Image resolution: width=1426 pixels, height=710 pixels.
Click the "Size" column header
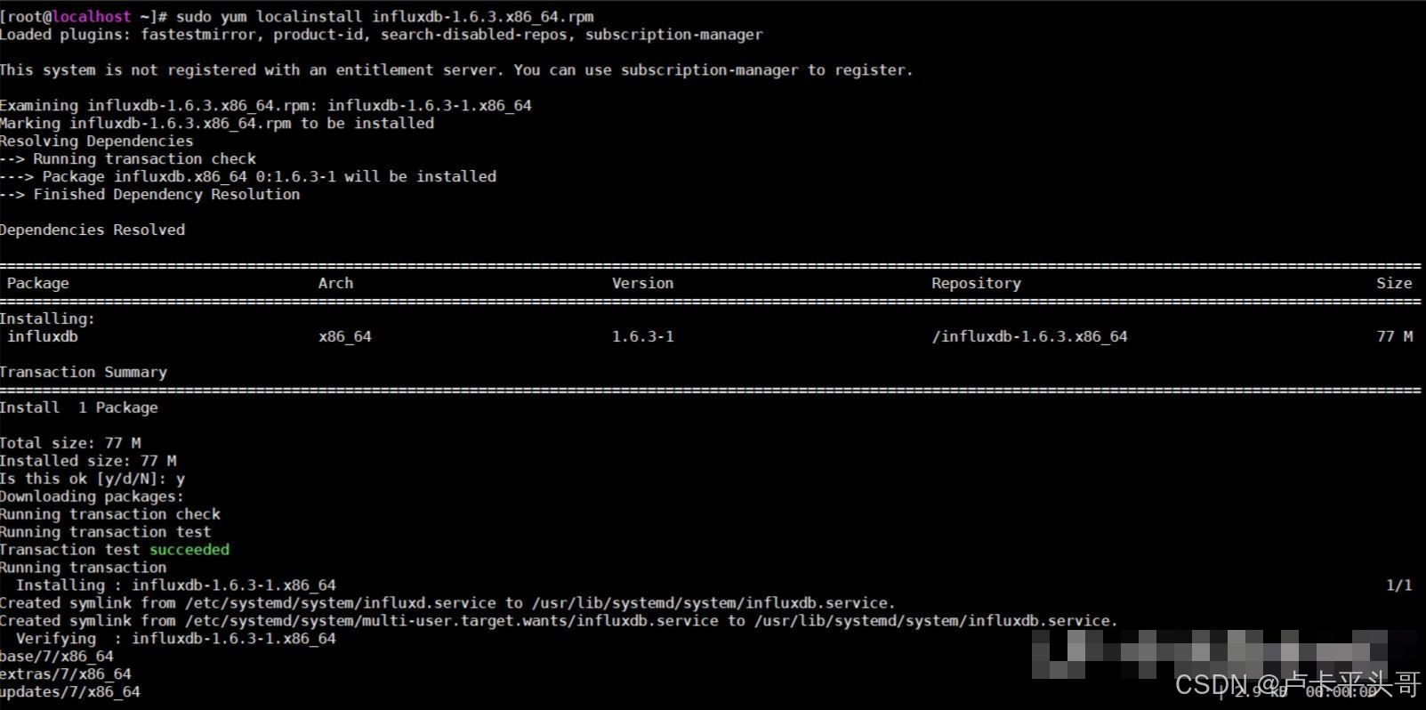tap(1394, 283)
